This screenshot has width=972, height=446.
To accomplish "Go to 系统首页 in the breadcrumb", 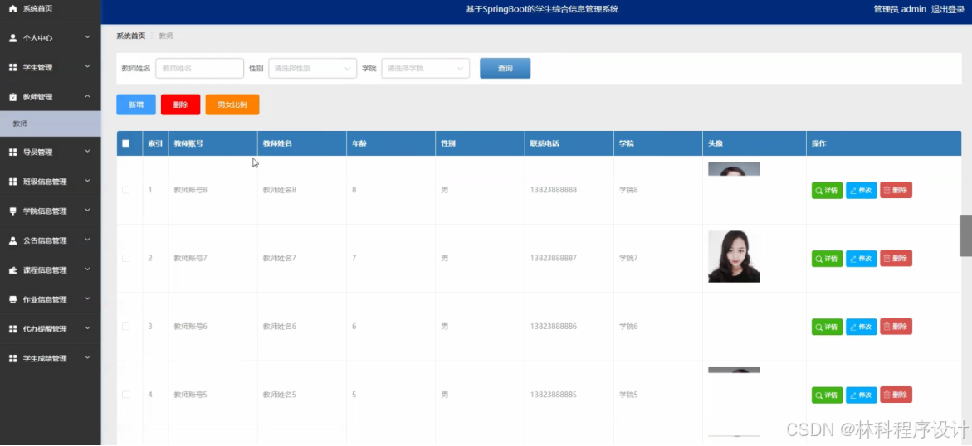I will click(x=131, y=36).
